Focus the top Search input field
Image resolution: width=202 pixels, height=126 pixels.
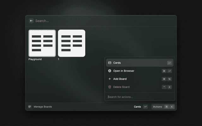[x=95, y=21]
